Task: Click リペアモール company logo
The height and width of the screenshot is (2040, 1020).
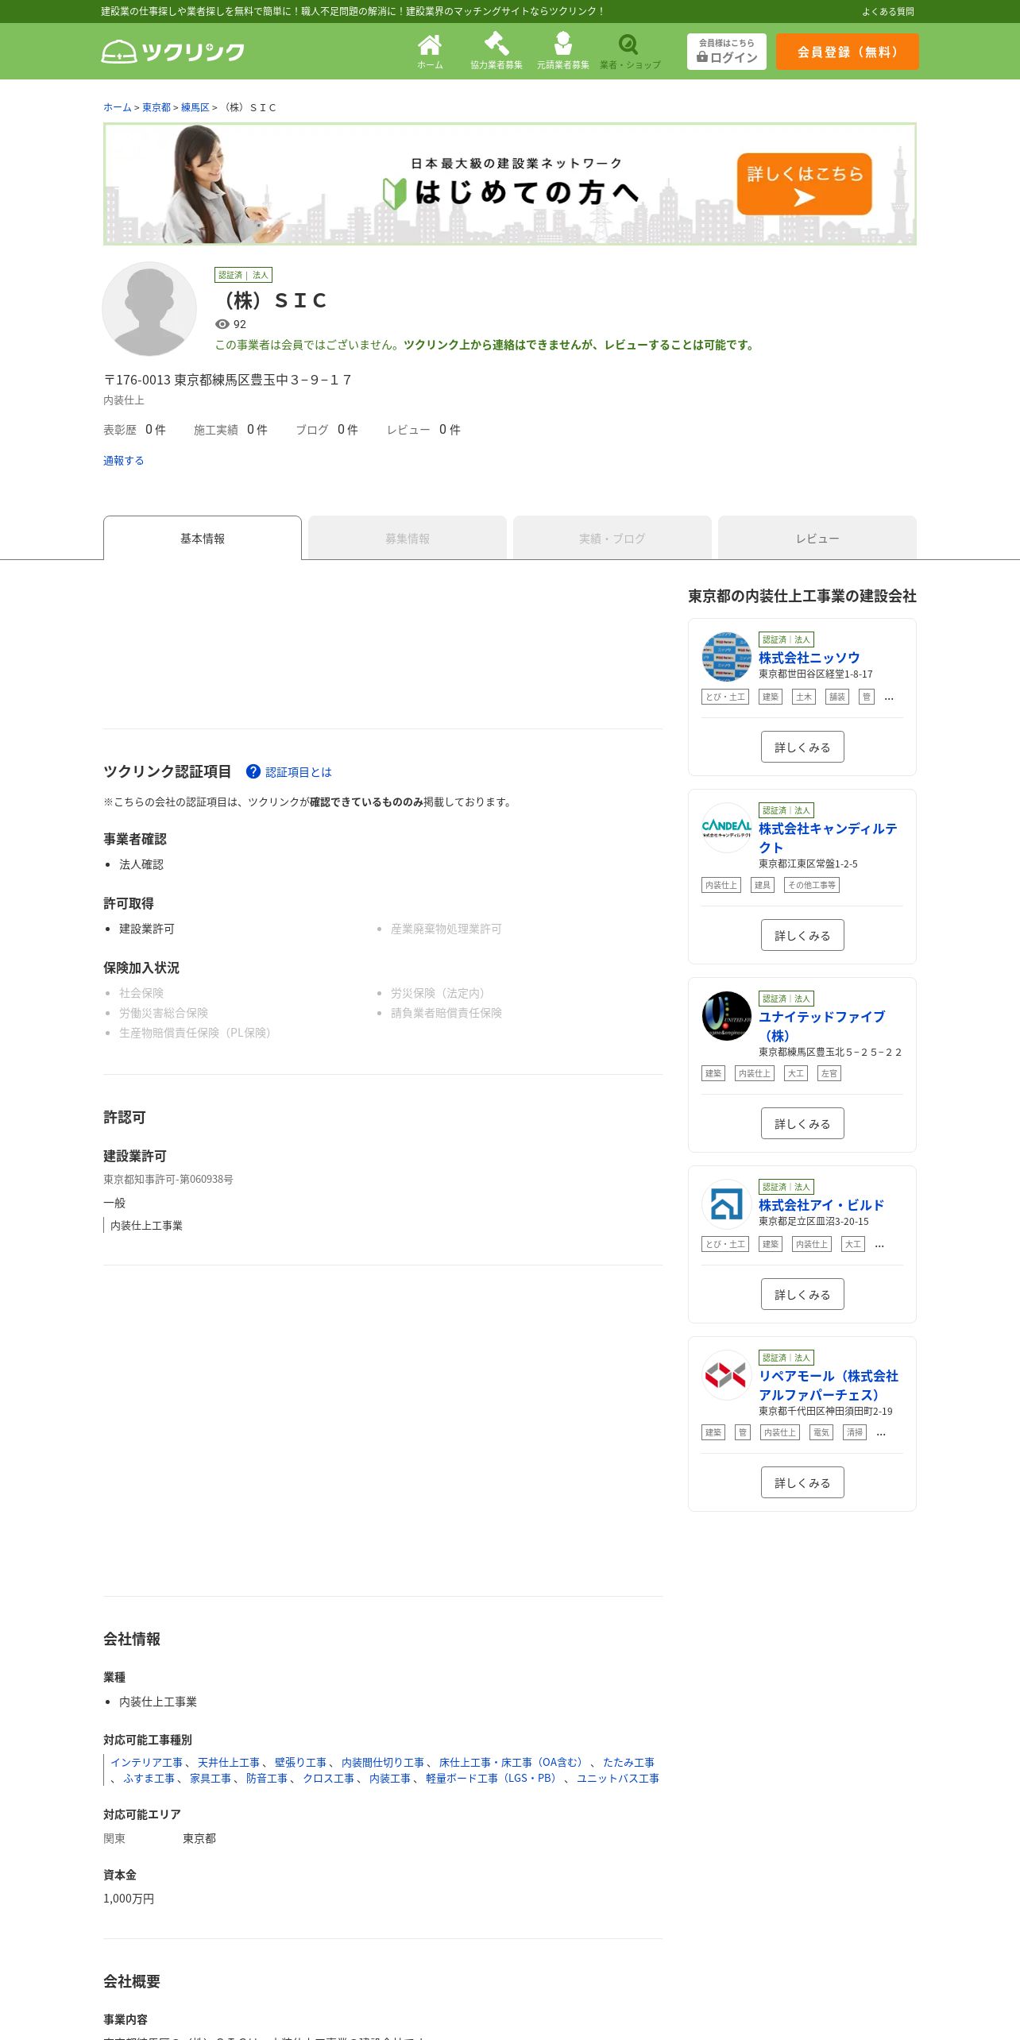Action: coord(727,1375)
